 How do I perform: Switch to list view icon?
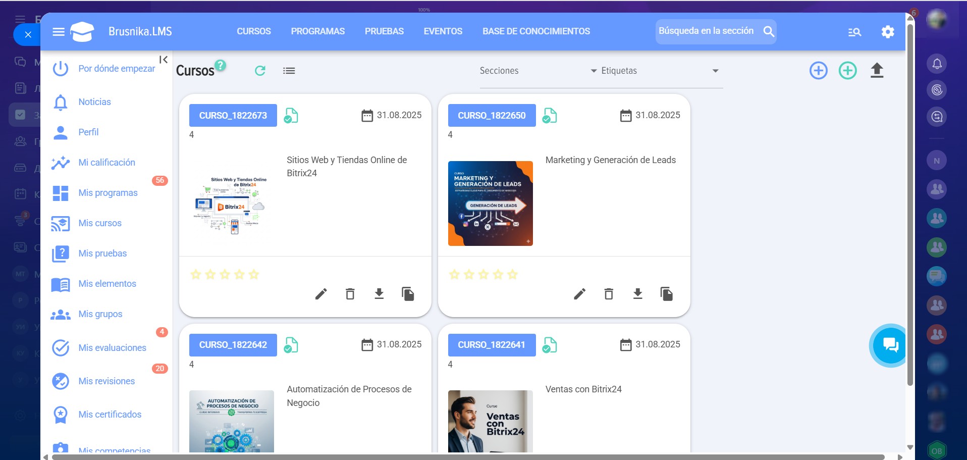289,71
